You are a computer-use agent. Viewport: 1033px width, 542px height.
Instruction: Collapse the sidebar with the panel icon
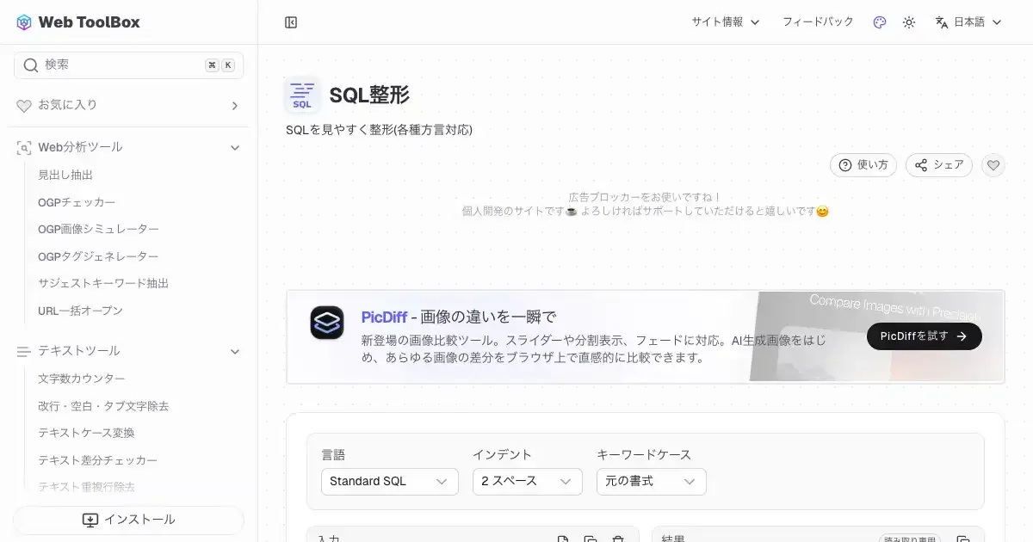(x=291, y=22)
